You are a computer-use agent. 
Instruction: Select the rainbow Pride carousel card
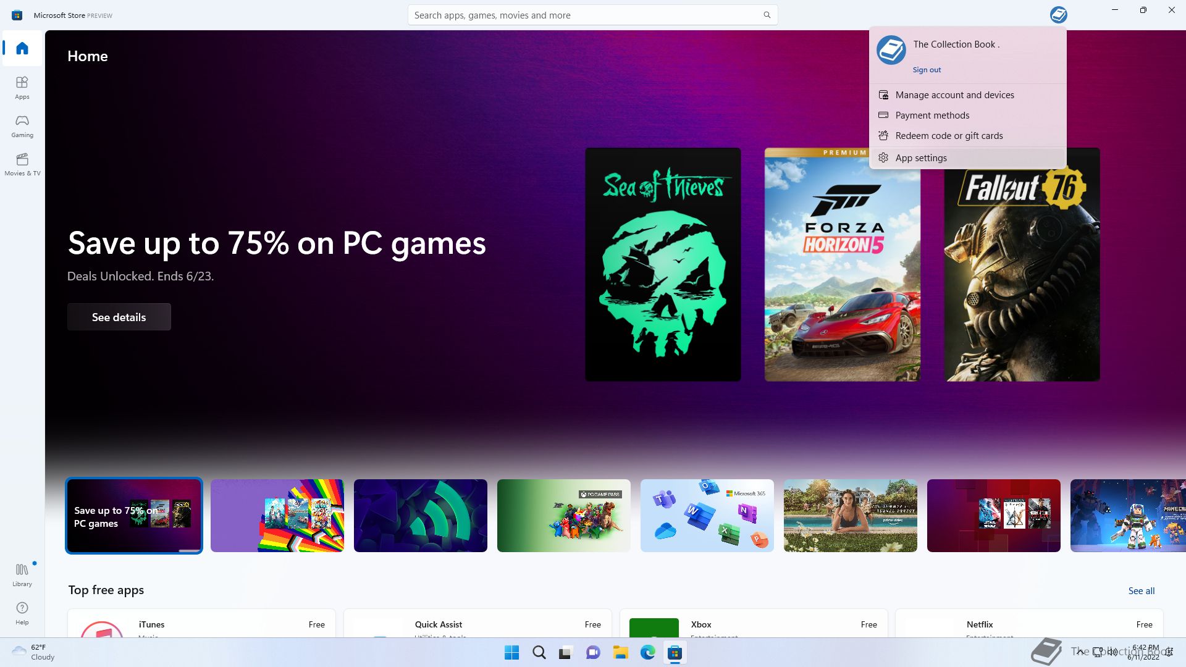pos(277,516)
